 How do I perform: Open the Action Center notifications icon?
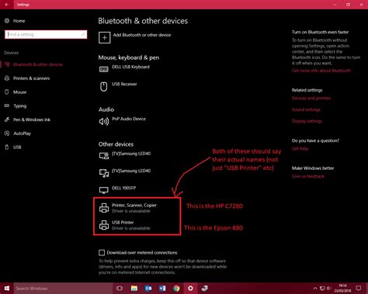pyautogui.click(x=359, y=288)
